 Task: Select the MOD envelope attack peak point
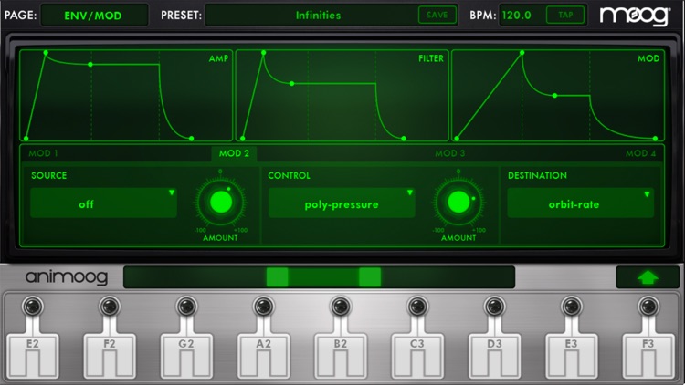[x=522, y=53]
